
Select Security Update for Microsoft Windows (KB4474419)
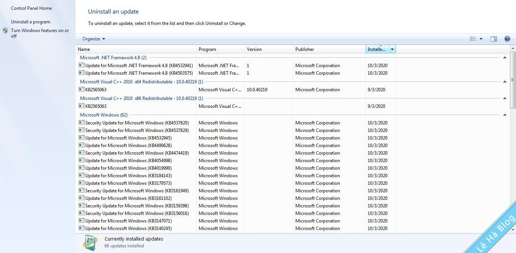[137, 153]
